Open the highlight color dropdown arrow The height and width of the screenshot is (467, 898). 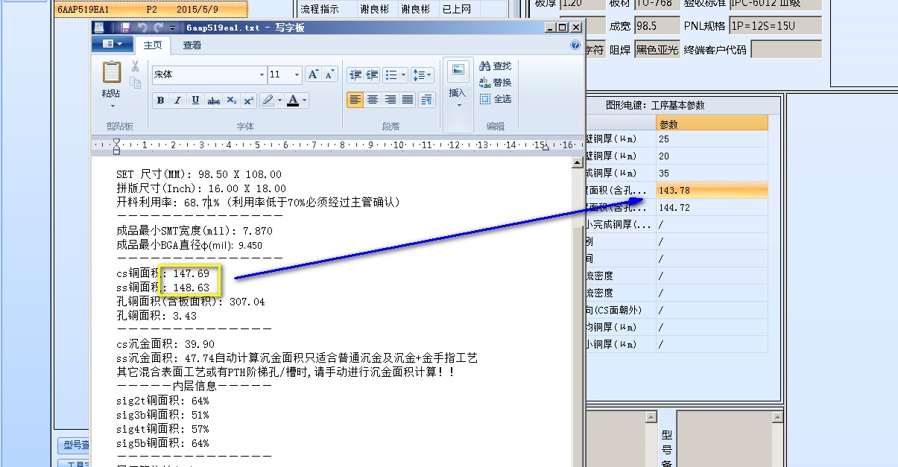point(280,101)
